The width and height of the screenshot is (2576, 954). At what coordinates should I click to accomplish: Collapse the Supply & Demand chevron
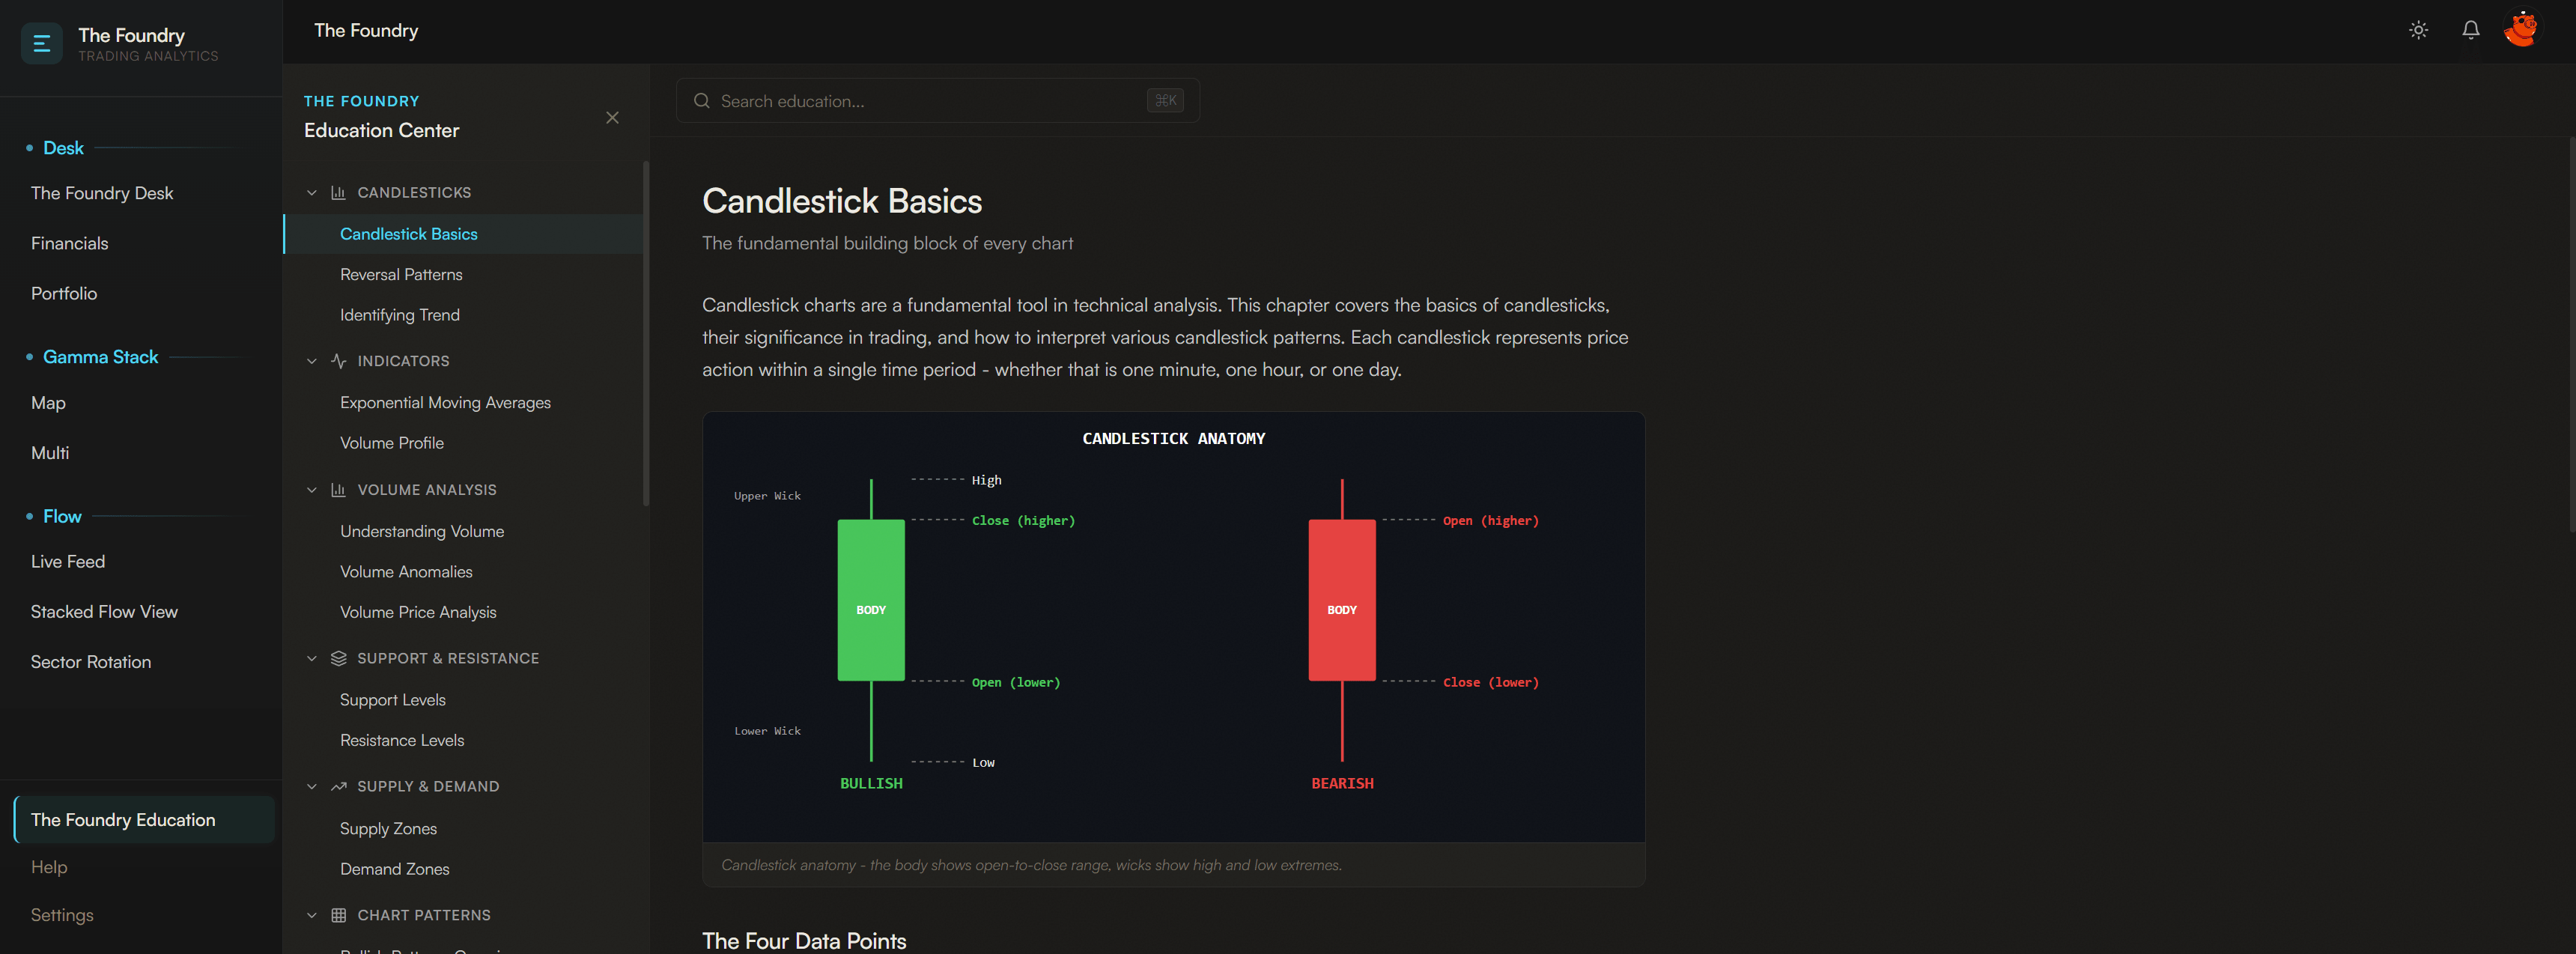click(x=312, y=787)
